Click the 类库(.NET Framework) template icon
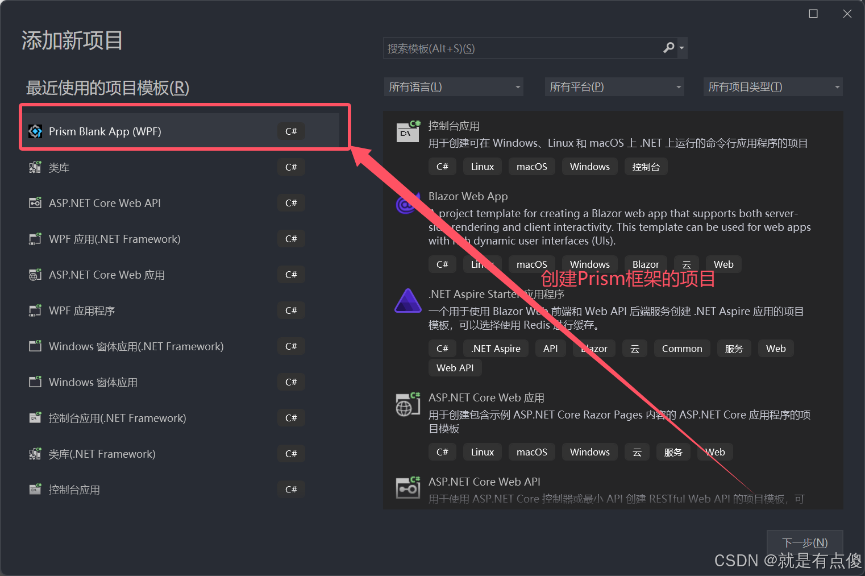Image resolution: width=865 pixels, height=576 pixels. point(35,454)
